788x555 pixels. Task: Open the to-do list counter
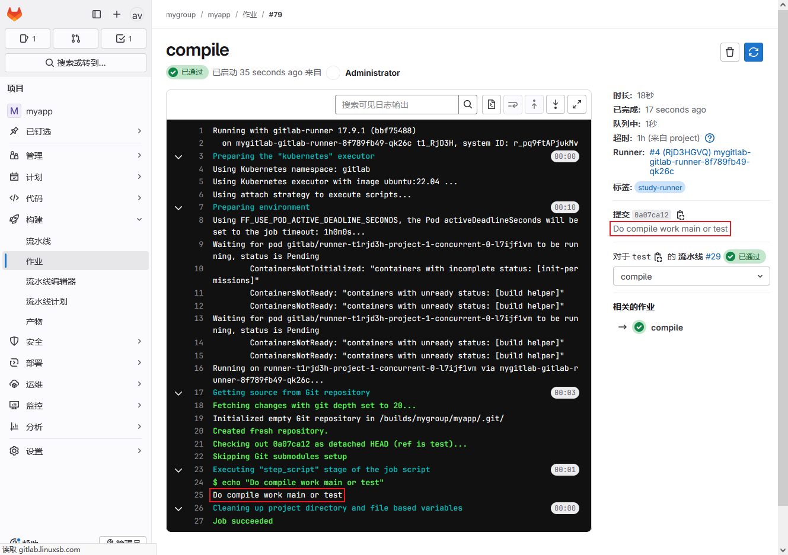point(123,39)
